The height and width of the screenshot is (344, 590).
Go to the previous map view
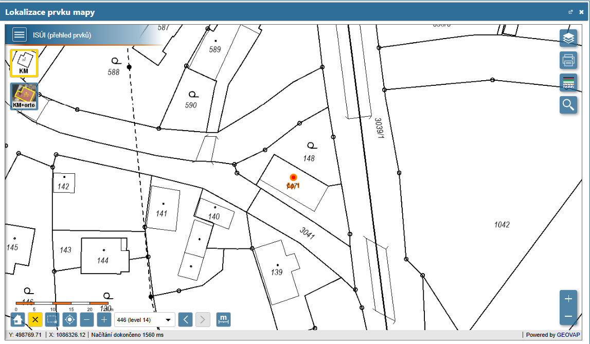[186, 319]
